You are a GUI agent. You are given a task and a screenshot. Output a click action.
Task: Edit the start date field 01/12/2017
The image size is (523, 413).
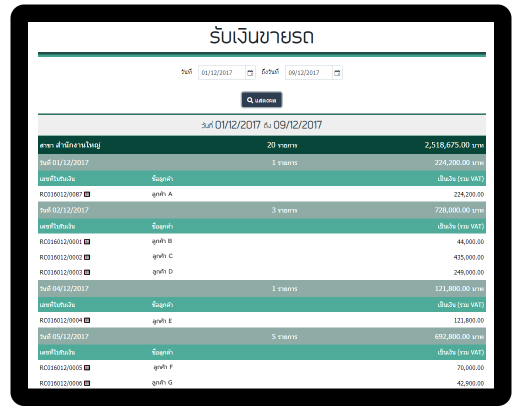(221, 73)
